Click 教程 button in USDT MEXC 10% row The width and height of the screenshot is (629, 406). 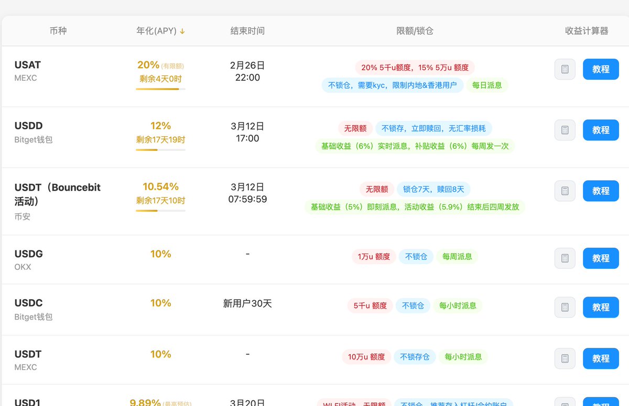(601, 358)
